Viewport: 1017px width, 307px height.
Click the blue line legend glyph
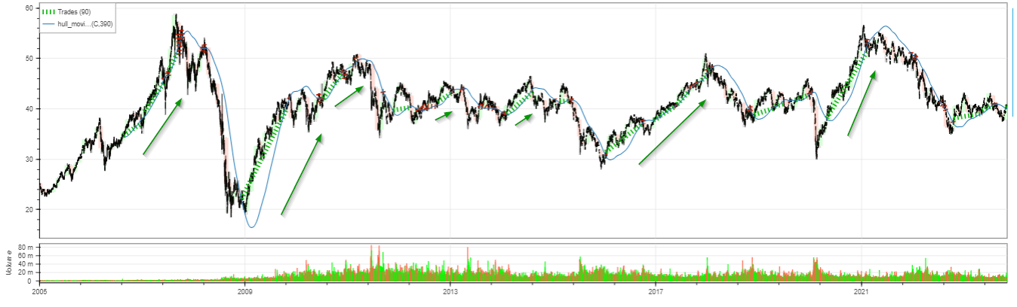tap(49, 24)
